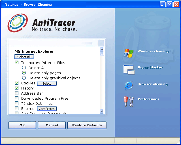Click the Cancel button
This screenshot has height=145, width=181.
(52, 125)
